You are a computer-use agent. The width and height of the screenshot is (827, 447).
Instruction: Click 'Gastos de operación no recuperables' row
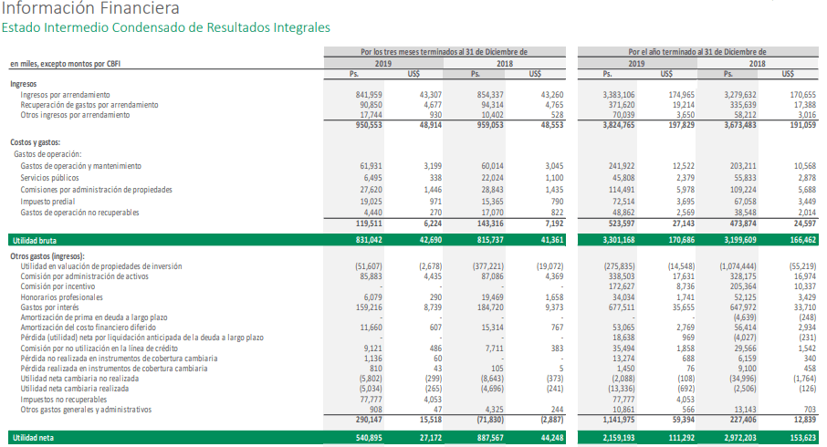pyautogui.click(x=79, y=213)
